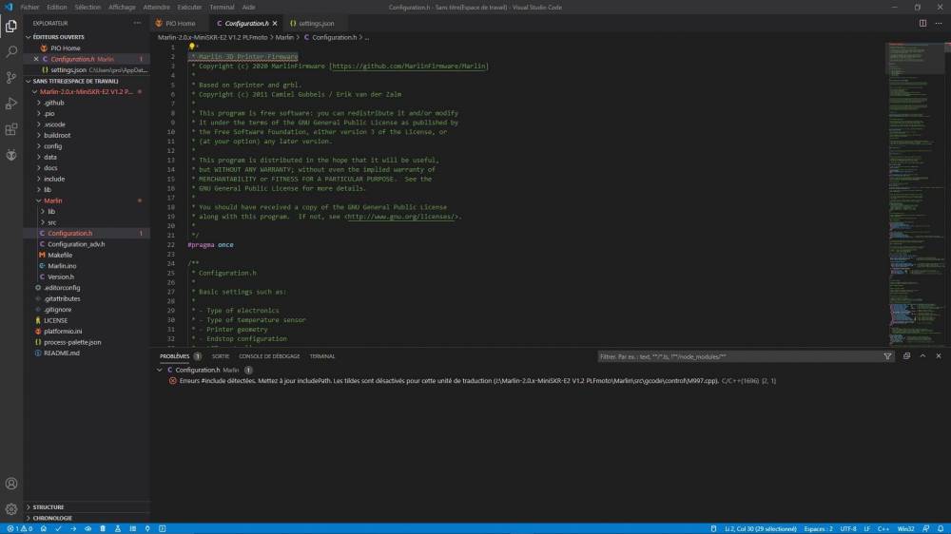951x534 pixels.
Task: Click PlatformIO Upload arrow in status bar
Action: tap(73, 528)
